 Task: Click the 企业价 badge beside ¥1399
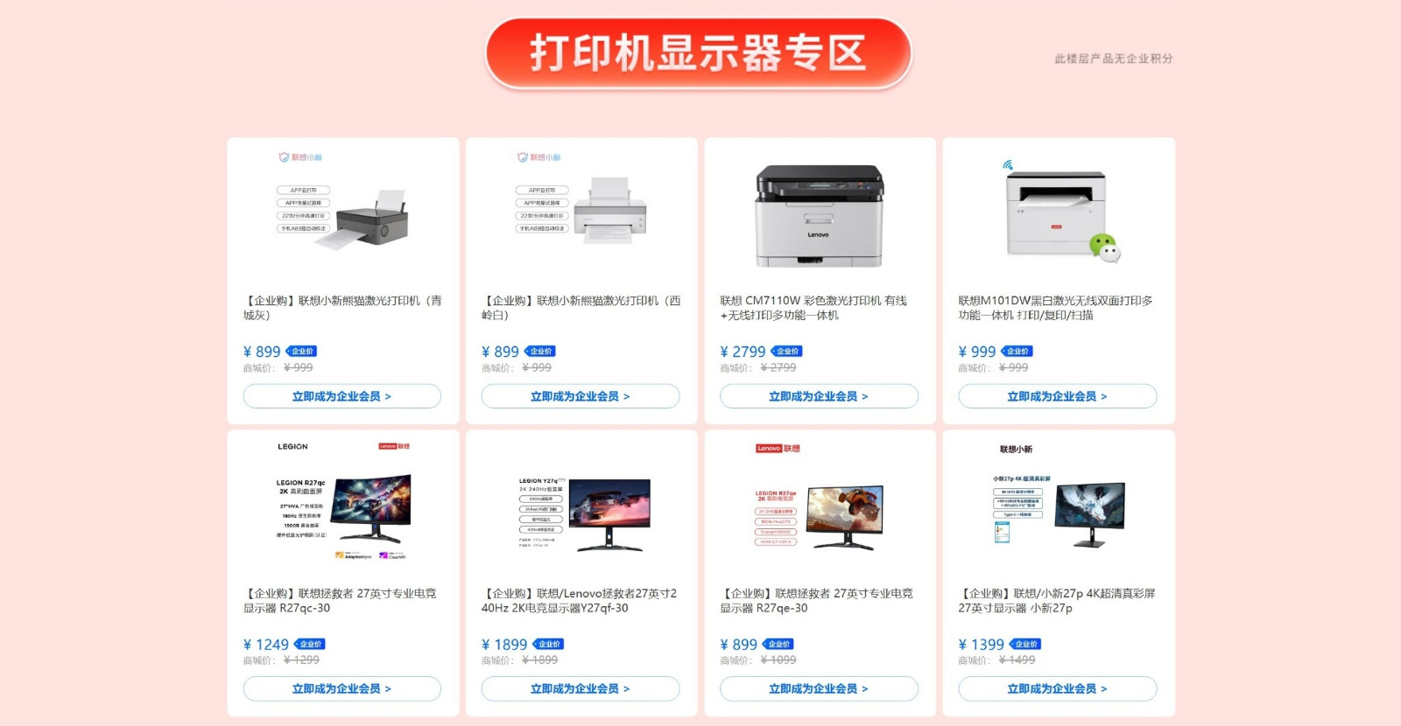pyautogui.click(x=1025, y=644)
